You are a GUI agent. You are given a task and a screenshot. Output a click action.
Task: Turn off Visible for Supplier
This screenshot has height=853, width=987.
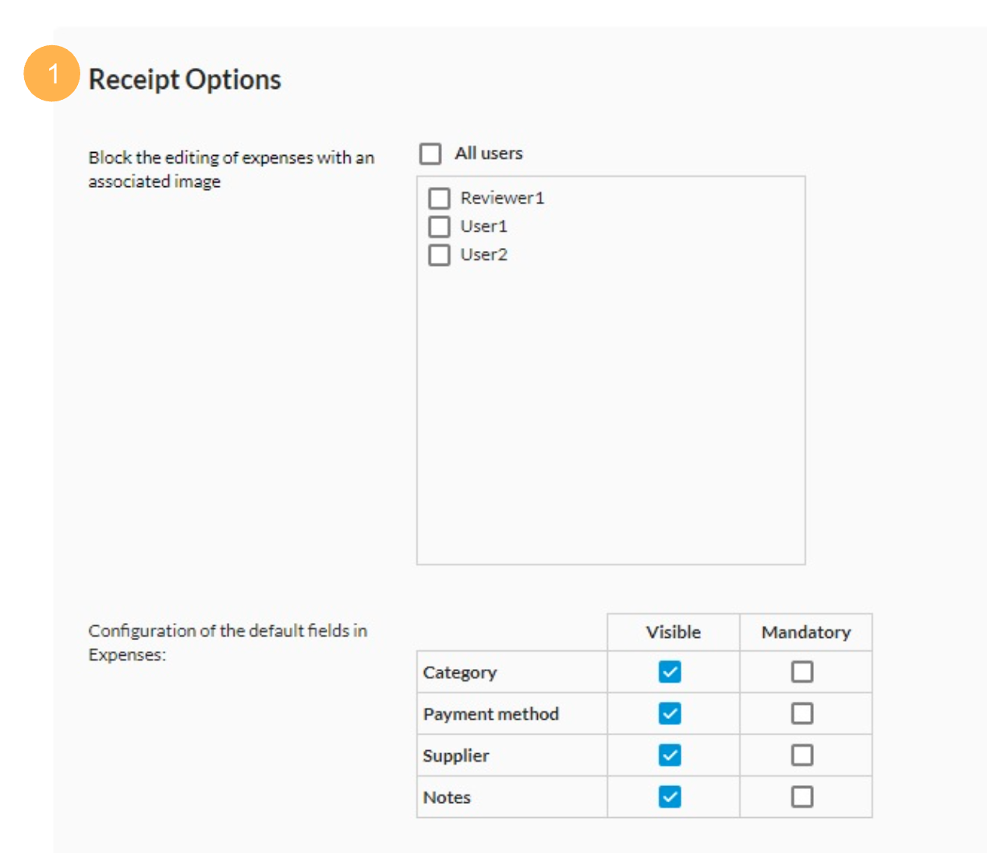[x=670, y=756]
